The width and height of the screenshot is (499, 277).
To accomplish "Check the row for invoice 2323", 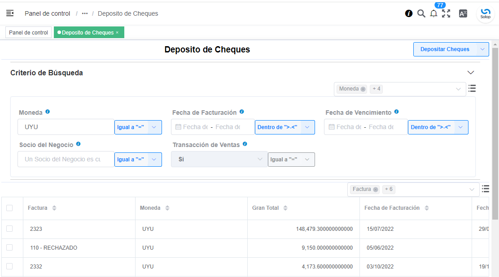I will click(x=9, y=229).
